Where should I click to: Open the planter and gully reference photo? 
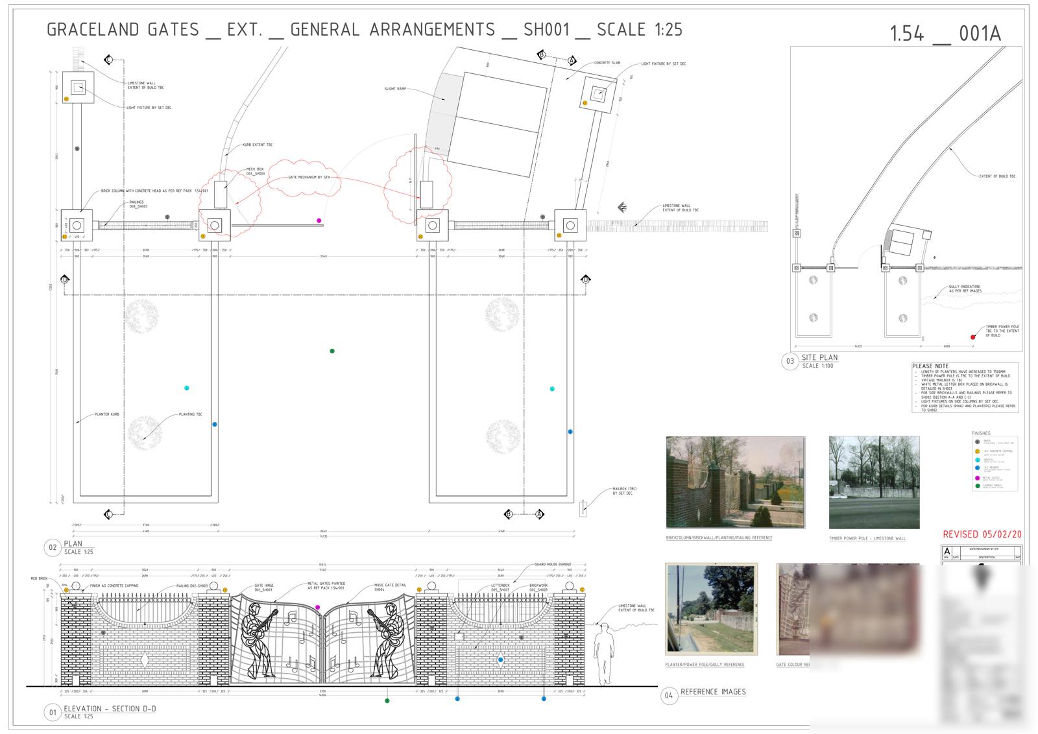(x=711, y=609)
